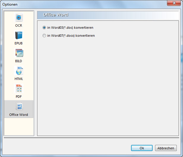Open the PDF options icon
183x157 pixels.
pos(19,88)
